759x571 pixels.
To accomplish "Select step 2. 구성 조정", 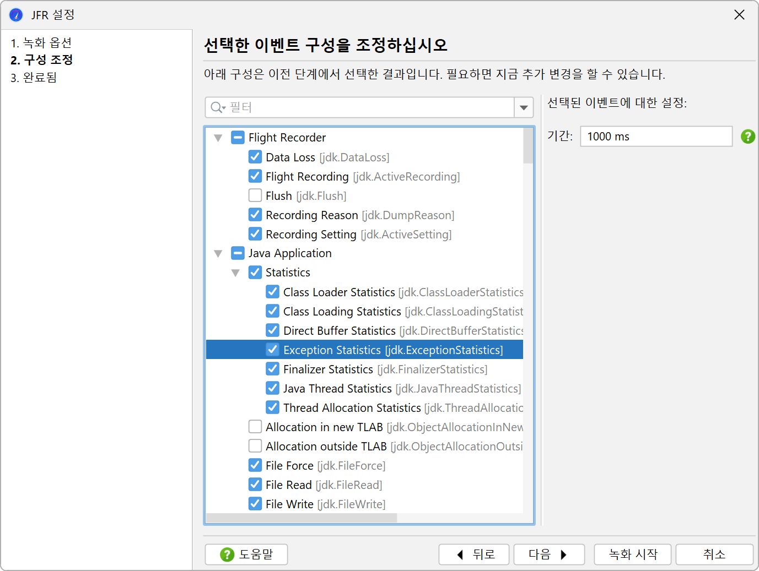I will 42,60.
